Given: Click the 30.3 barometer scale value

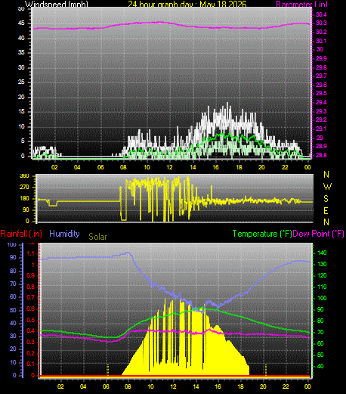Looking at the screenshot, I should [x=321, y=23].
